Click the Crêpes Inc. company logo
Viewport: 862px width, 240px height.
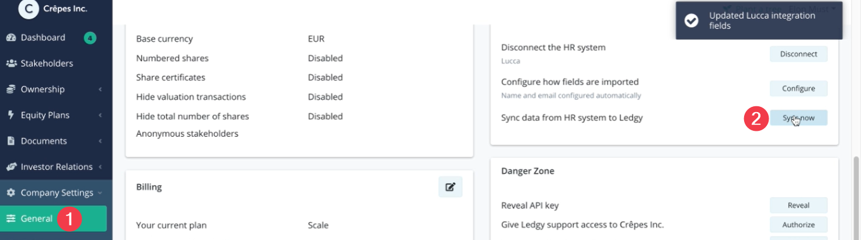[29, 8]
